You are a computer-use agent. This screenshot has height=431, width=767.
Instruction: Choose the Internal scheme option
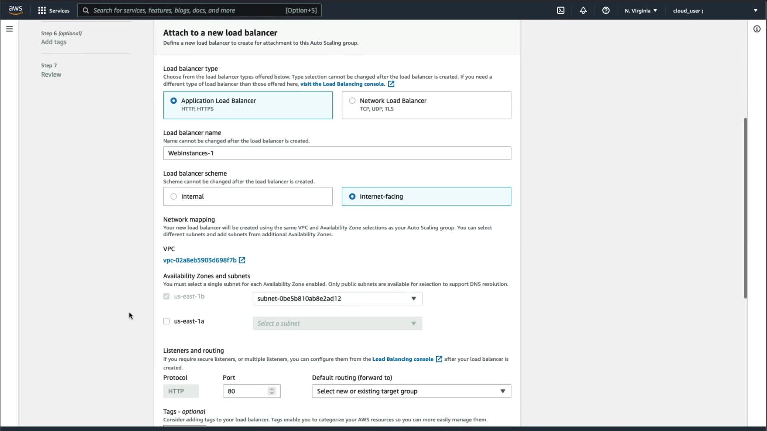(x=174, y=196)
